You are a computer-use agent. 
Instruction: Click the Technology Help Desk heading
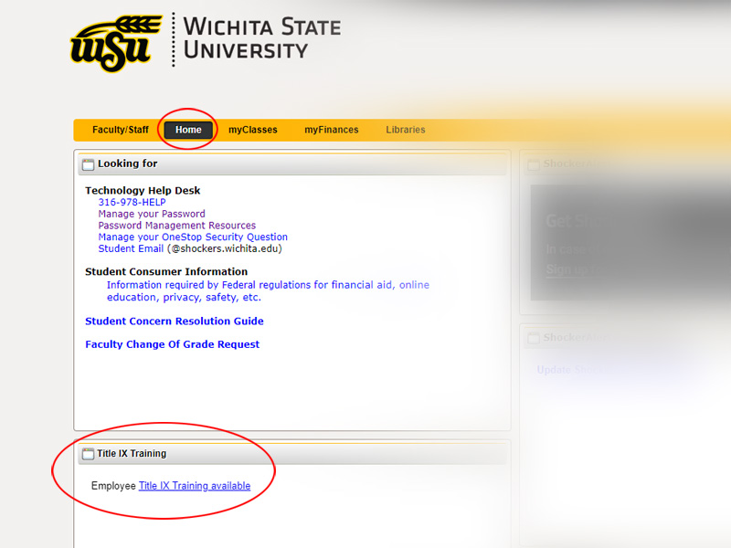click(143, 191)
